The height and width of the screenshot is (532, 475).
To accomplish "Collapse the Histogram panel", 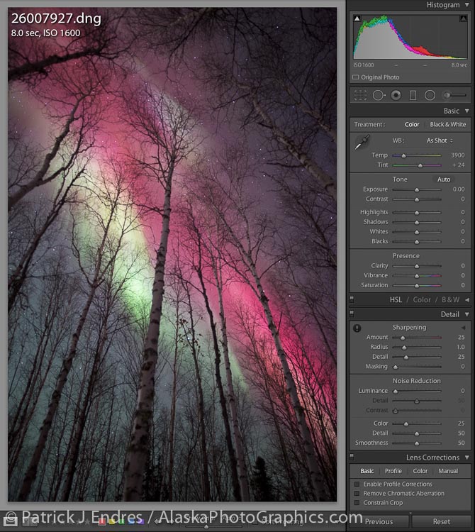I will click(466, 5).
